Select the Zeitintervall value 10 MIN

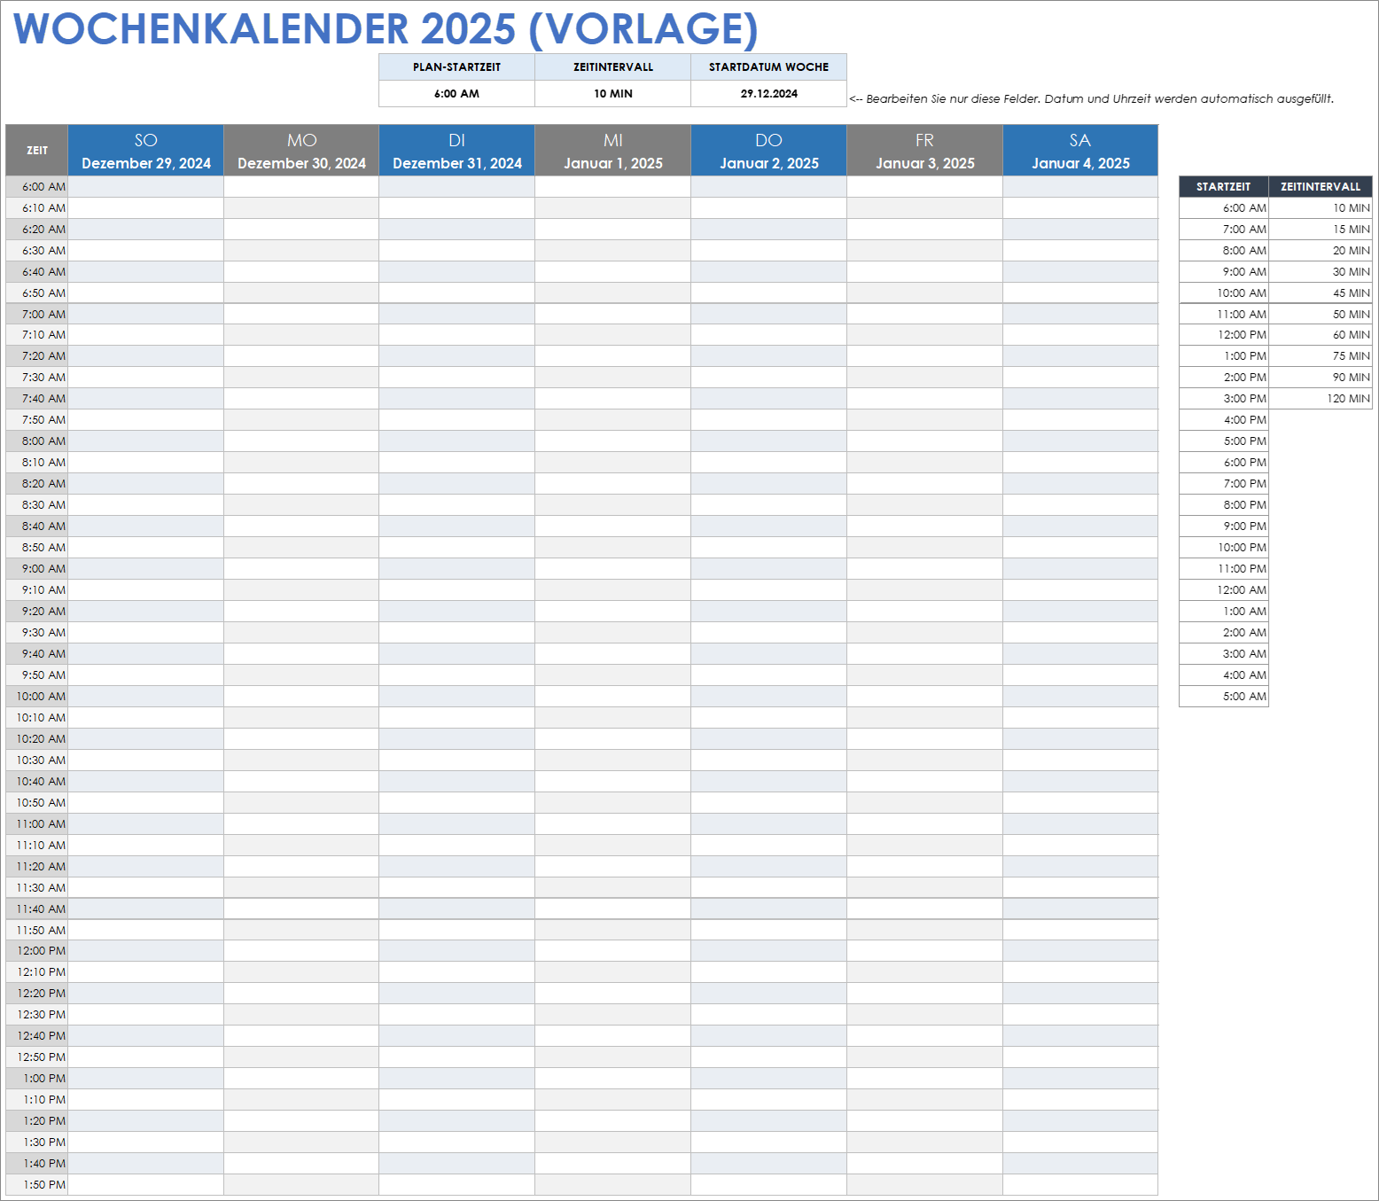[x=612, y=94]
